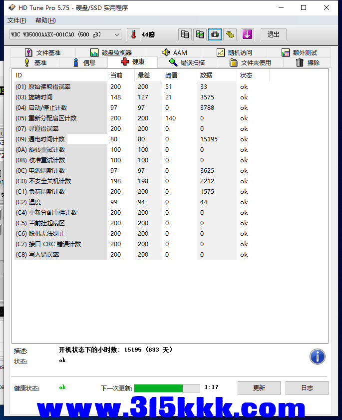Click the copy text to clipboard icon
The width and height of the screenshot is (342, 420).
click(x=185, y=34)
